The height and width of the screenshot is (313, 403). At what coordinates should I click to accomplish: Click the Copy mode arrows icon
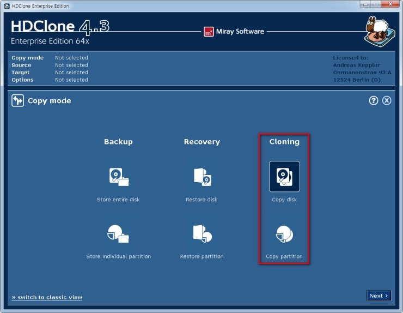pyautogui.click(x=18, y=100)
